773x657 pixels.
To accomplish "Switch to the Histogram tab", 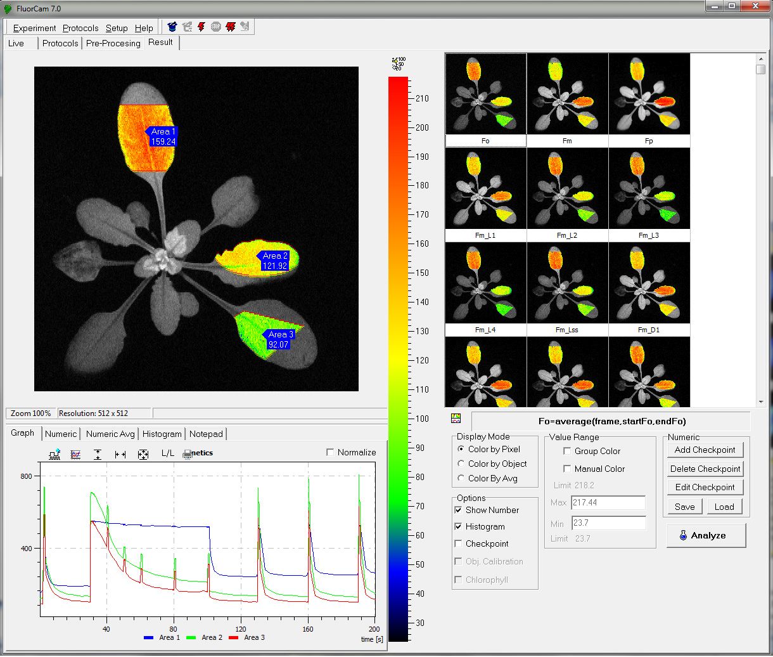I will click(162, 434).
